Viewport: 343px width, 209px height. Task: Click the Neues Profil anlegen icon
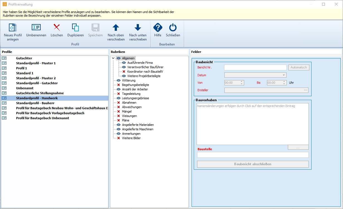[13, 28]
